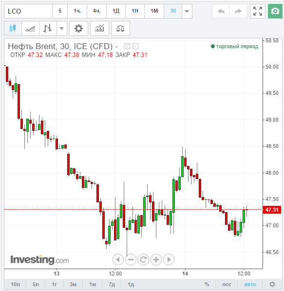The height and width of the screenshot is (291, 284).
Task: Set range to 5л
Action: pyautogui.click(x=36, y=284)
